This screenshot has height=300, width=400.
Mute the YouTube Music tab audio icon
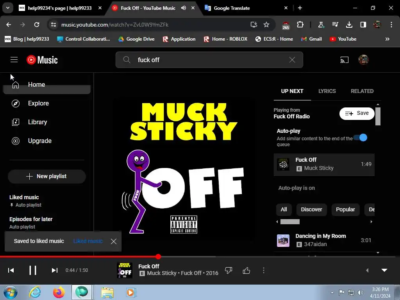coord(184,8)
